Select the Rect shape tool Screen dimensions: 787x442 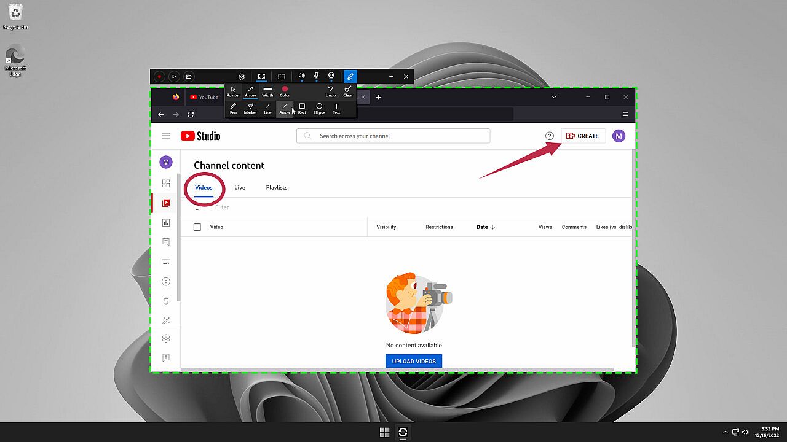coord(302,109)
